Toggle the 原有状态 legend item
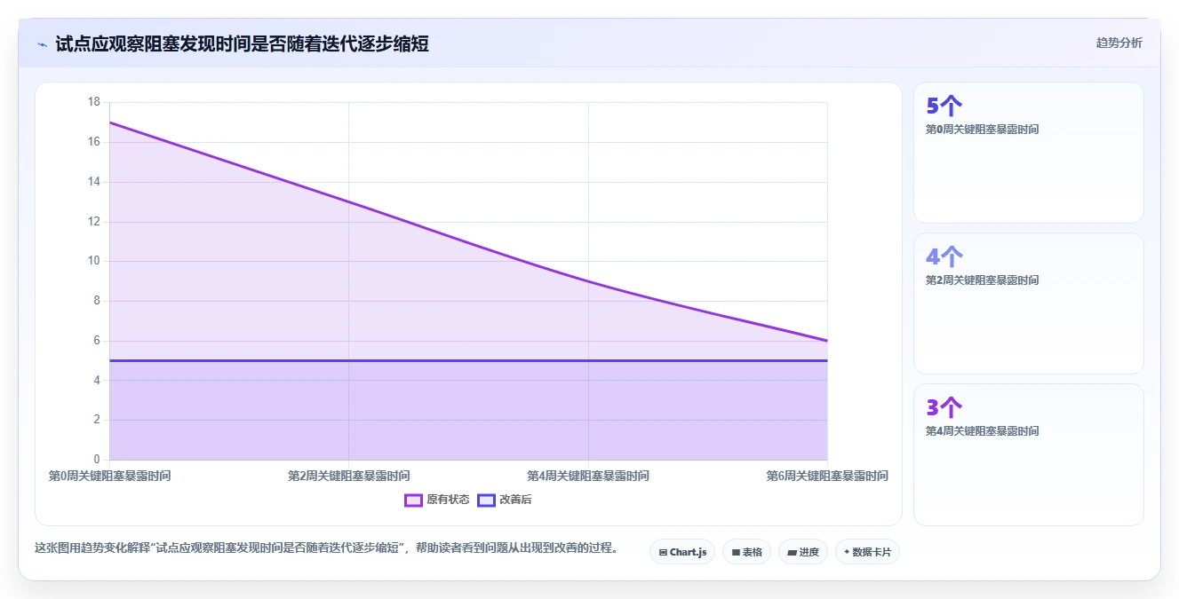Image resolution: width=1179 pixels, height=599 pixels. pyautogui.click(x=437, y=500)
